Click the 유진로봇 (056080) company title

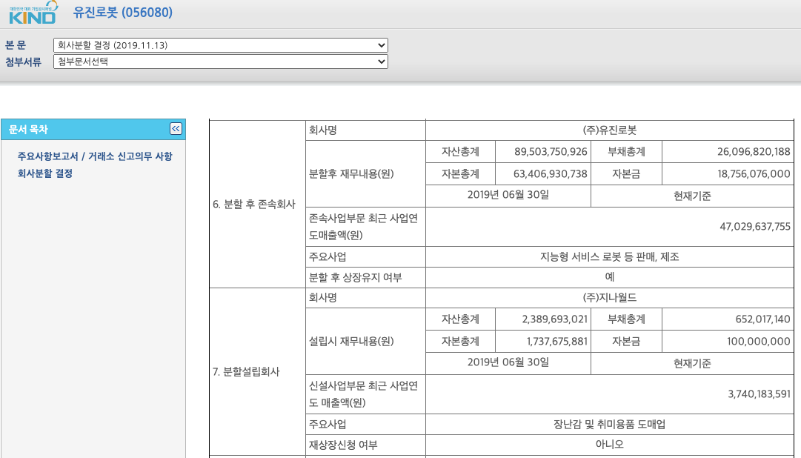click(x=122, y=13)
